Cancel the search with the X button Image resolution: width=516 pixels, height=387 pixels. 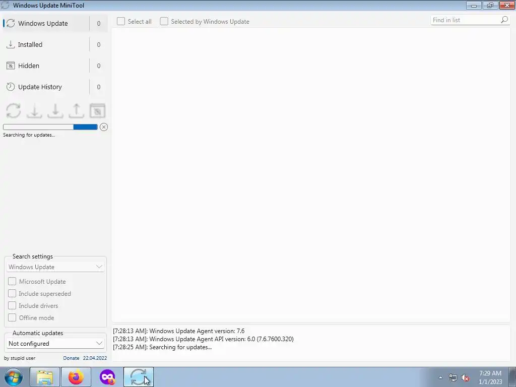click(104, 127)
